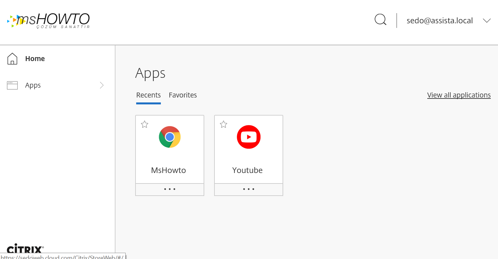Open the search magnifier icon
Viewport: 498px width, 259px height.
tap(381, 20)
